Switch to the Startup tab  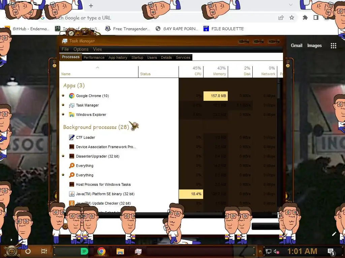[x=137, y=57]
